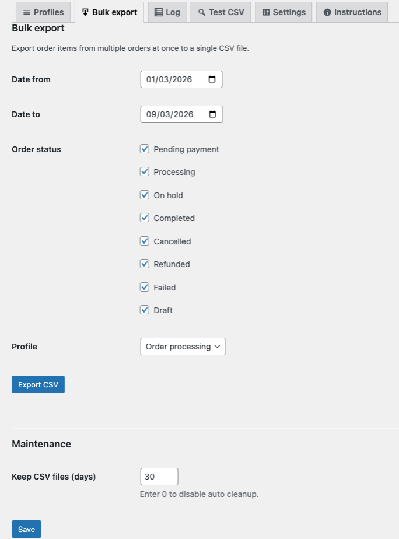Toggle the Cancelled status checkbox
The height and width of the screenshot is (539, 399).
click(x=145, y=242)
